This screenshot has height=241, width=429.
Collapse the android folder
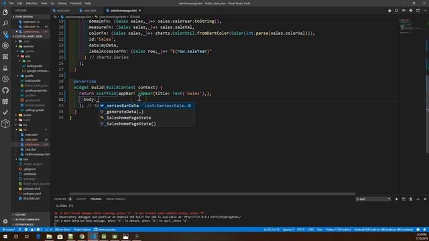pyautogui.click(x=28, y=46)
